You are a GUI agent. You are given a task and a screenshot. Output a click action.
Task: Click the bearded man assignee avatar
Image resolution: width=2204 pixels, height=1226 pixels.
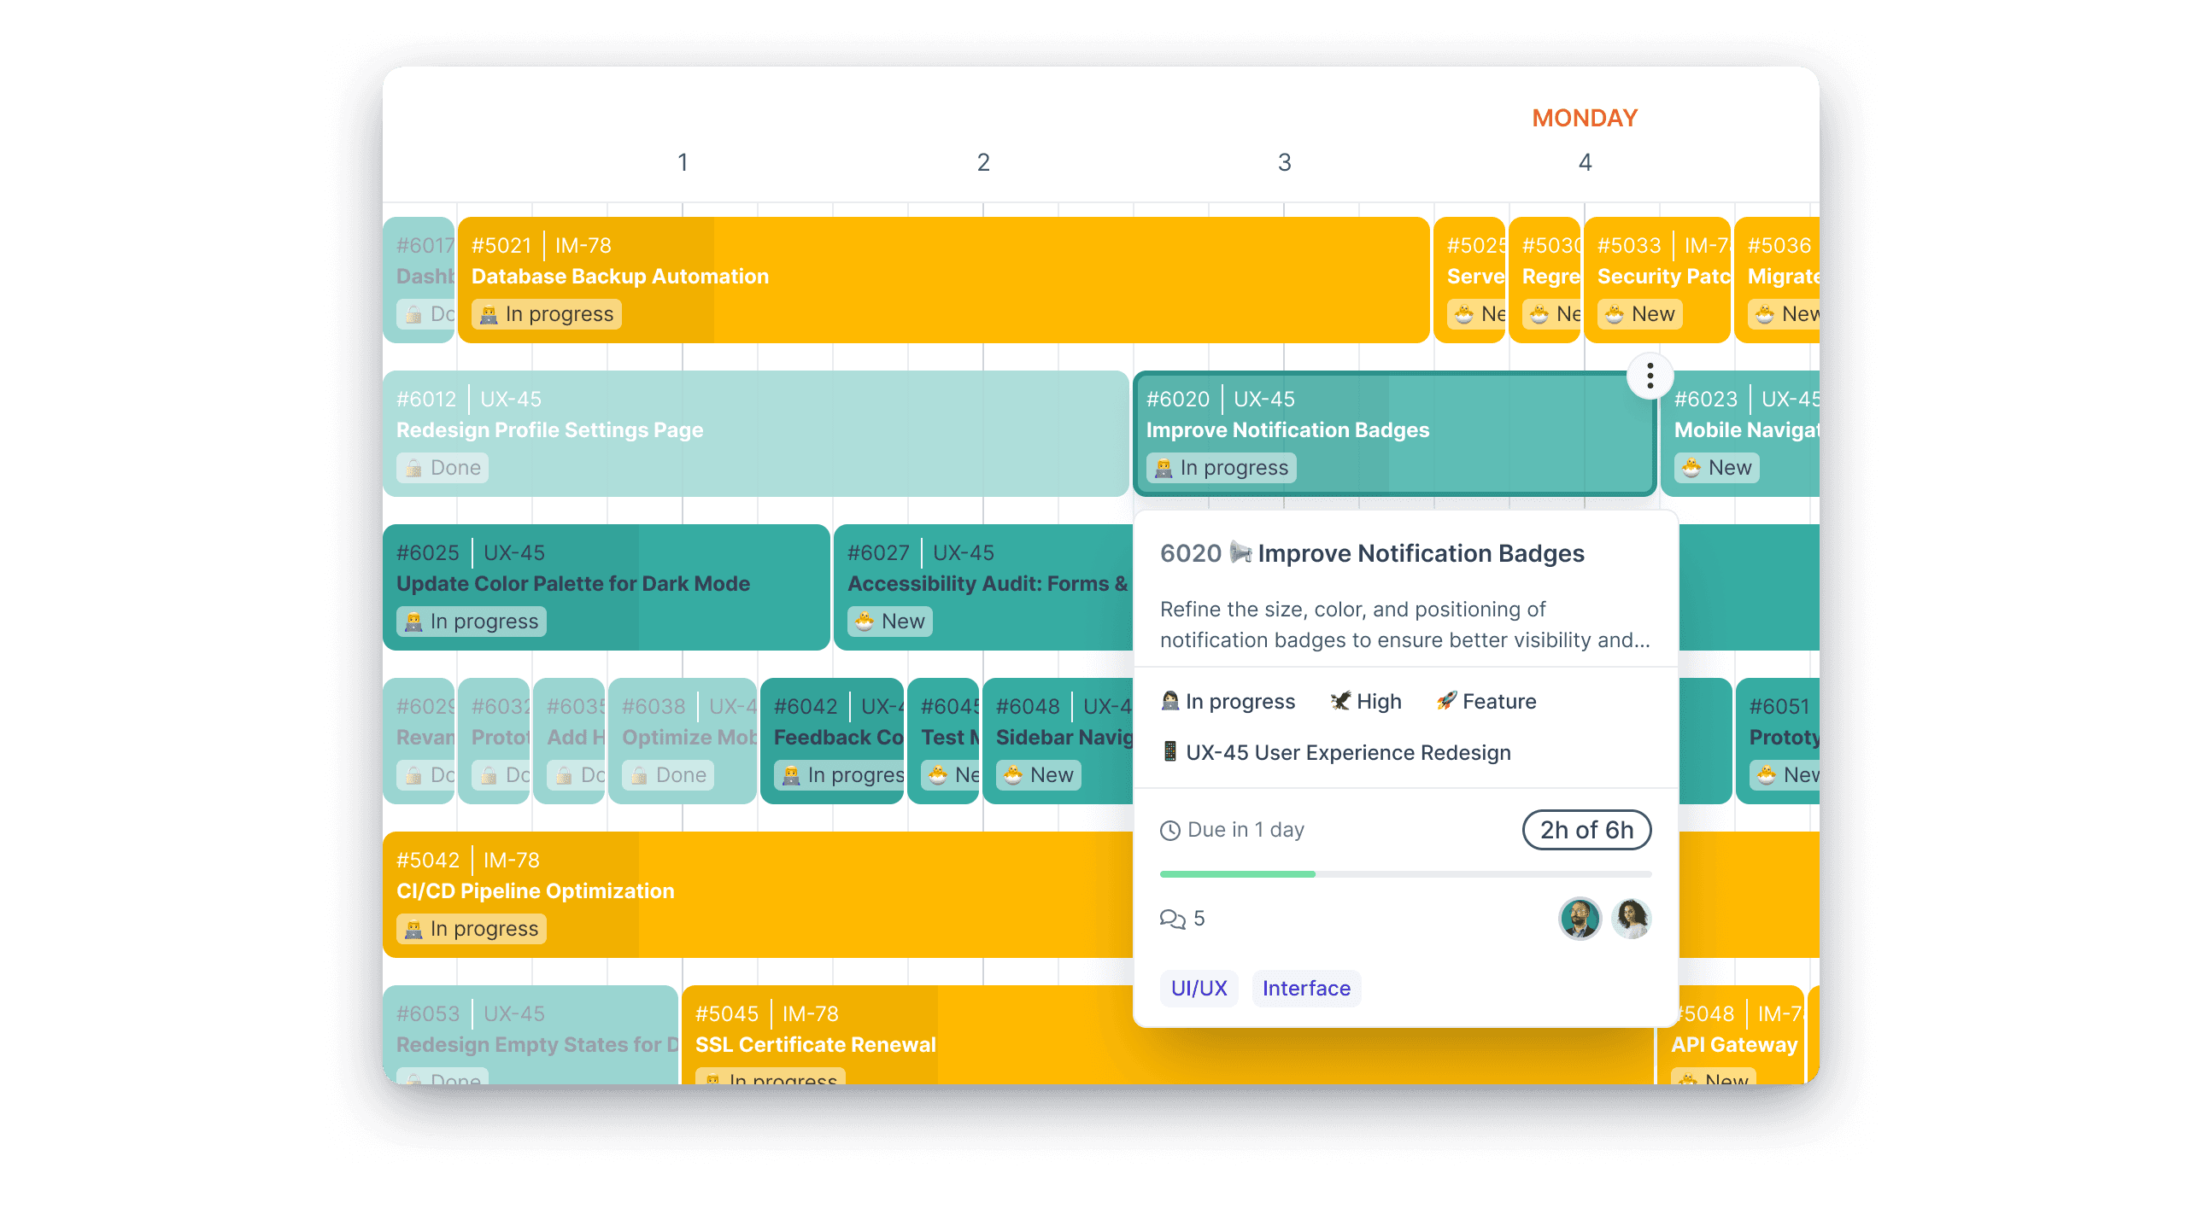pos(1579,919)
